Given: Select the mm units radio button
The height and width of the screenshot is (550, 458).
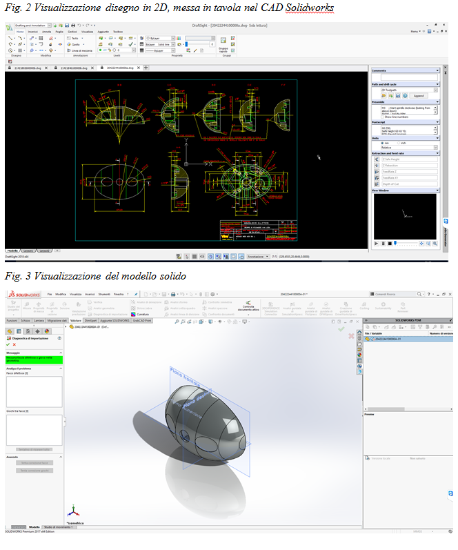Looking at the screenshot, I should pos(382,143).
